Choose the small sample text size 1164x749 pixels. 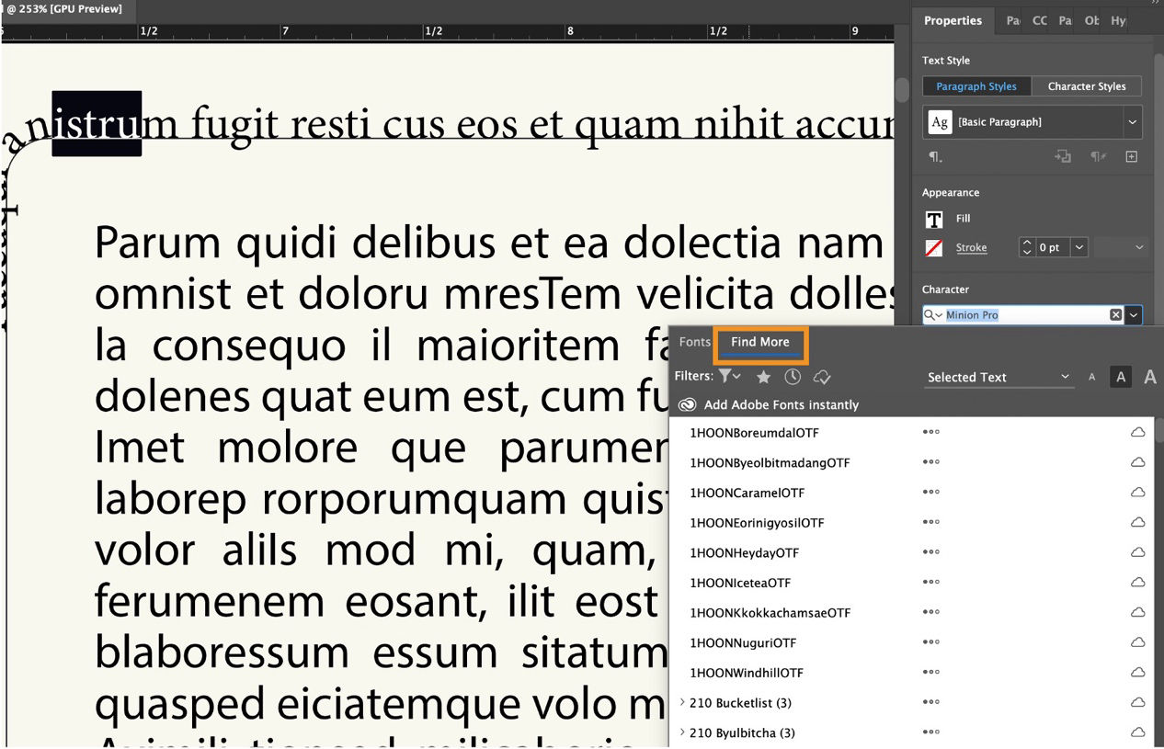click(x=1092, y=377)
